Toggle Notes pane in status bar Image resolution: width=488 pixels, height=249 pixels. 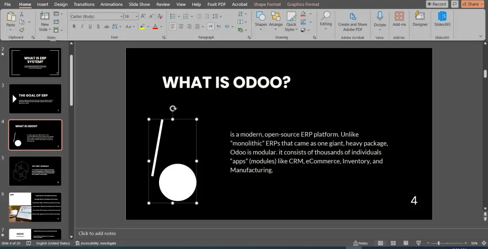pos(361,243)
